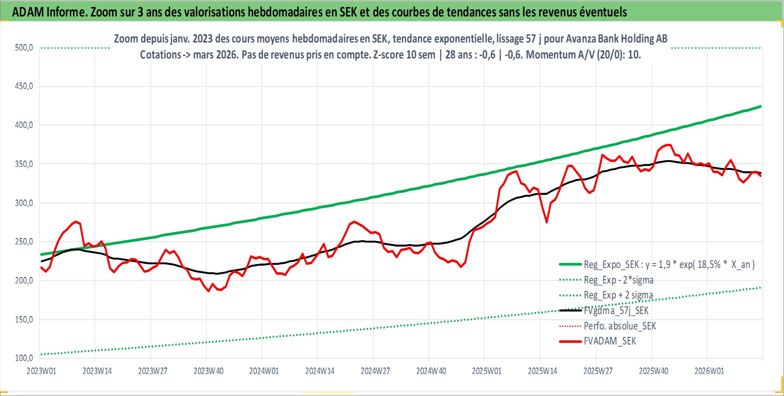
Task: Select the Reg_Exp + 2 sigma legend entry
Action: click(606, 295)
